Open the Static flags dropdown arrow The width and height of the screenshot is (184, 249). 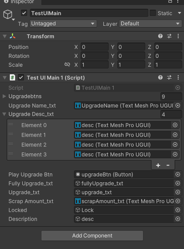(x=180, y=13)
